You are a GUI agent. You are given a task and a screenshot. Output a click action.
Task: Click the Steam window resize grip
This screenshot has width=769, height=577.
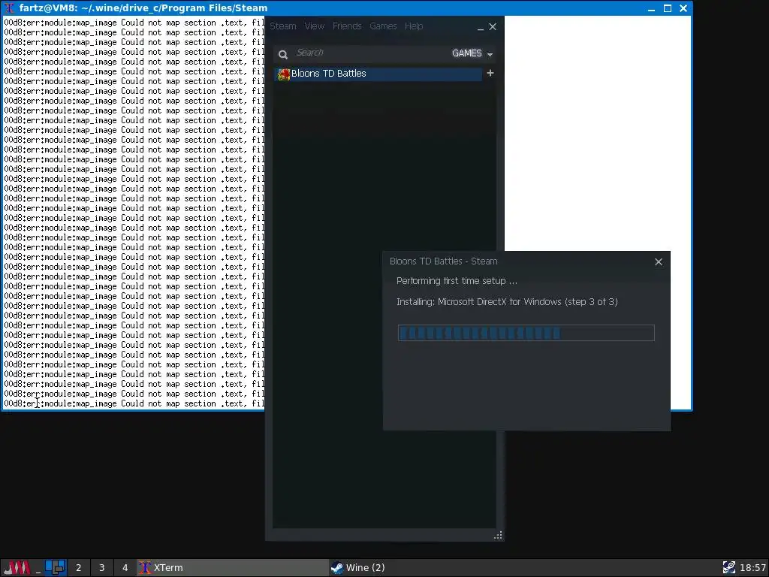(498, 535)
